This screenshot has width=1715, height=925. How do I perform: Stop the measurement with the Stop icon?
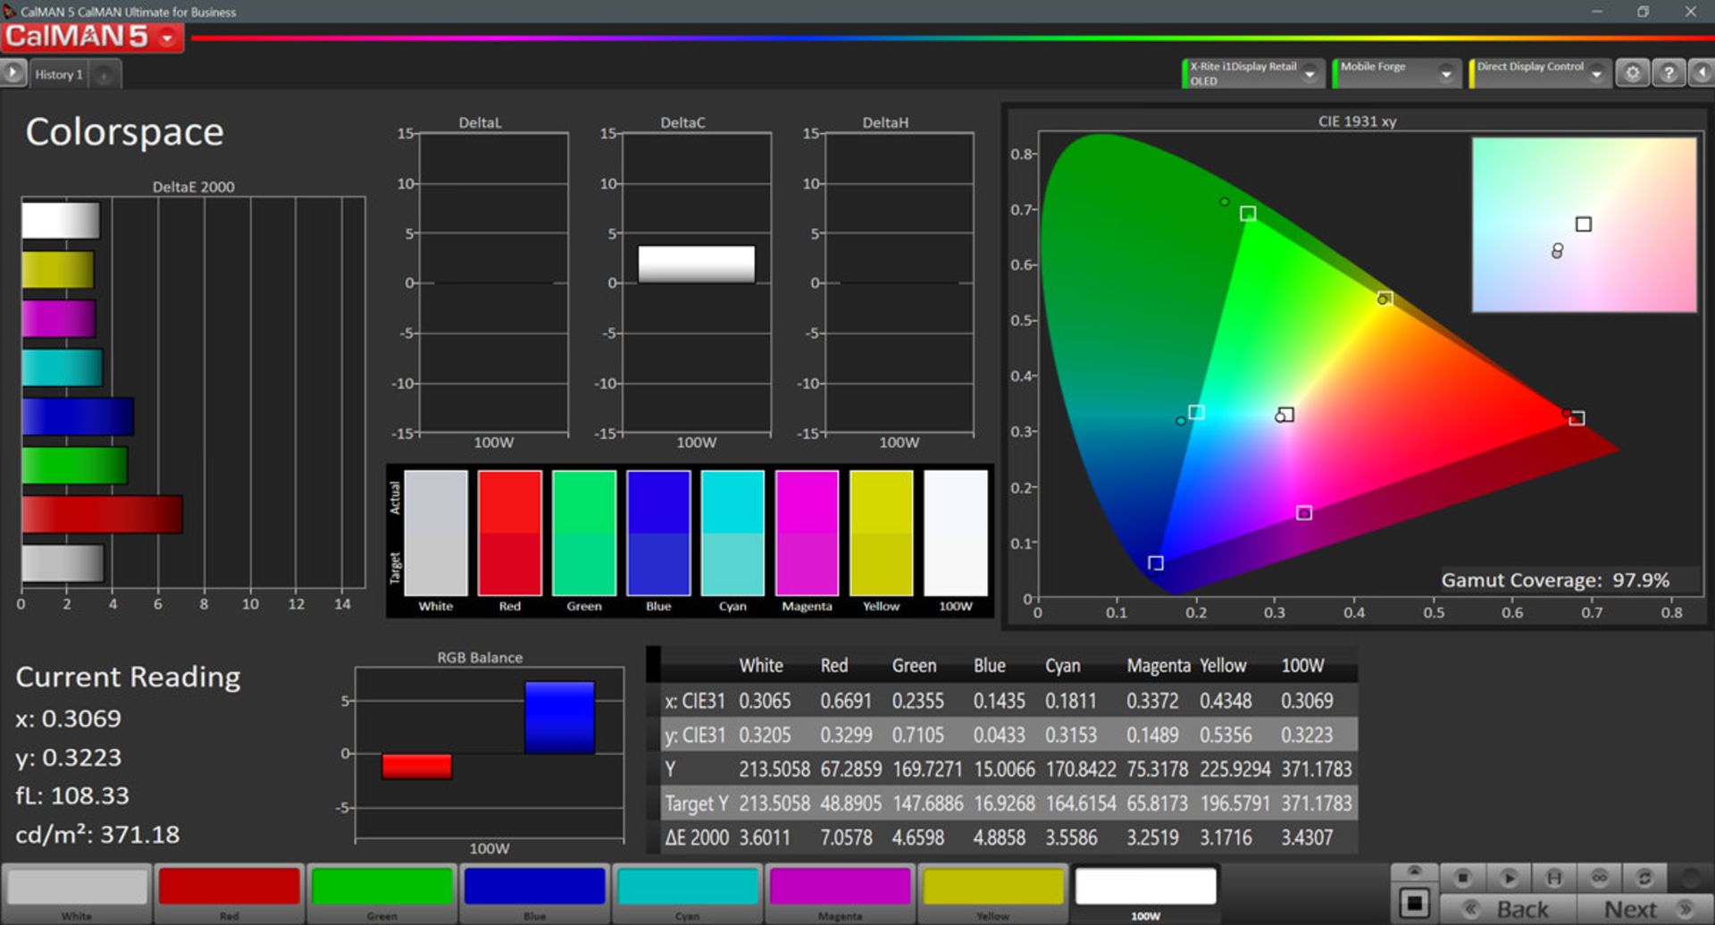click(1463, 878)
